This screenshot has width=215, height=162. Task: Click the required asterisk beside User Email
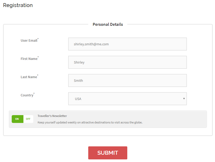pos(38,39)
